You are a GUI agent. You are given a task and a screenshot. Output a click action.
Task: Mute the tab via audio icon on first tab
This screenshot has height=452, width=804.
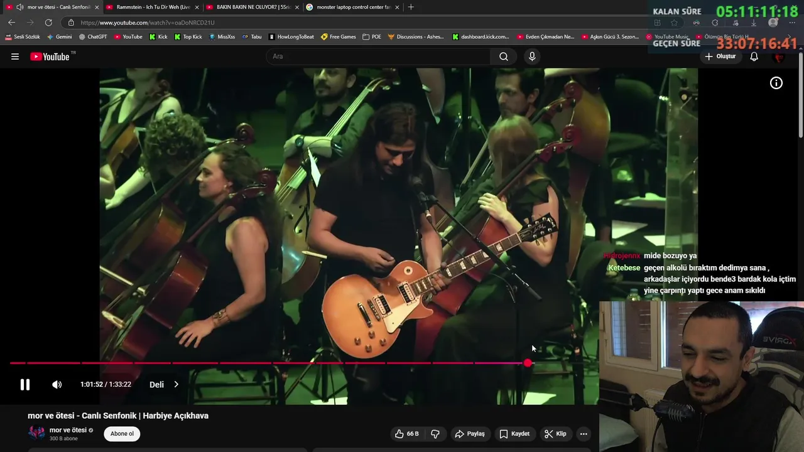tap(20, 7)
